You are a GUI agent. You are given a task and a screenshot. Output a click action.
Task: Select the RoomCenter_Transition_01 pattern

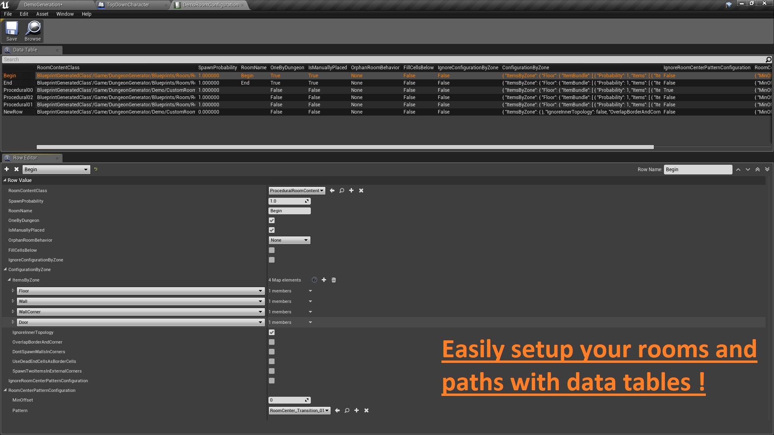[299, 410]
